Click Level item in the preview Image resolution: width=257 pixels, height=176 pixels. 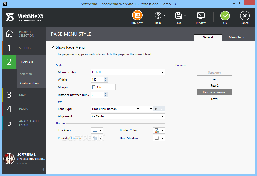click(x=215, y=99)
